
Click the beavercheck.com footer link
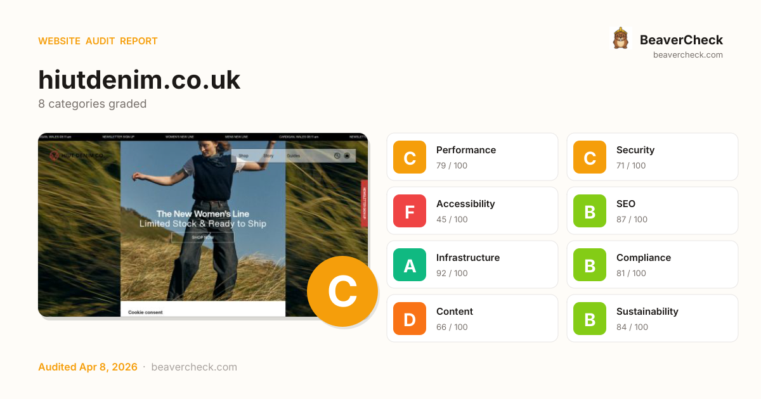(x=194, y=367)
